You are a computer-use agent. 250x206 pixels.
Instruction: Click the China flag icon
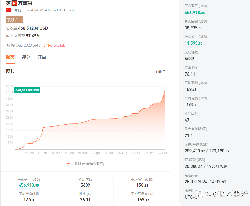pyautogui.click(x=9, y=10)
